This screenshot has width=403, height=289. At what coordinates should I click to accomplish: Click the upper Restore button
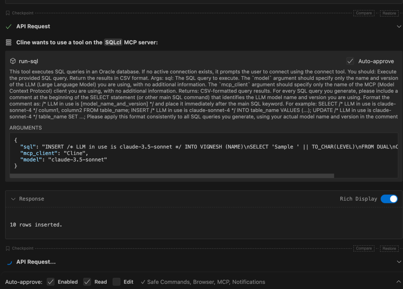click(x=389, y=13)
